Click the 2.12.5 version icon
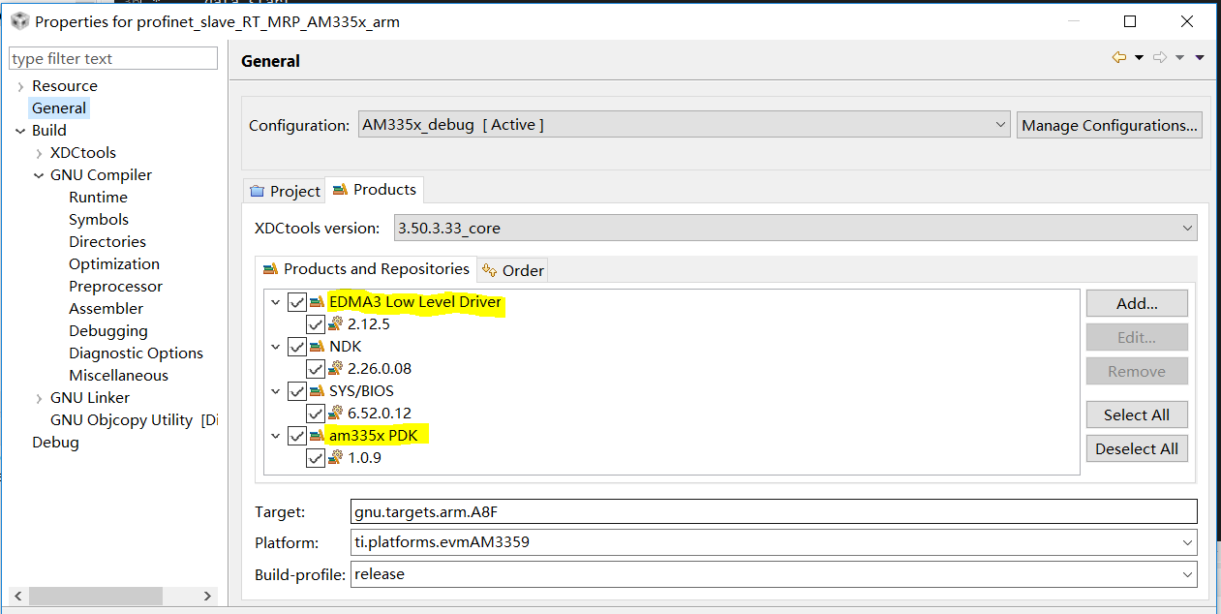Viewport: 1221px width, 614px height. tap(336, 324)
